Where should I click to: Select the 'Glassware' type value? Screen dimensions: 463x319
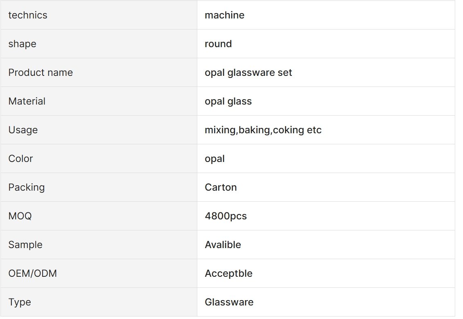click(229, 302)
